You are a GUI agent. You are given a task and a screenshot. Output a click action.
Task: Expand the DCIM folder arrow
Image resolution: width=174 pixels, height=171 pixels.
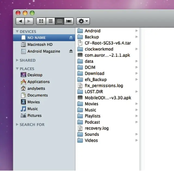coord(136,67)
